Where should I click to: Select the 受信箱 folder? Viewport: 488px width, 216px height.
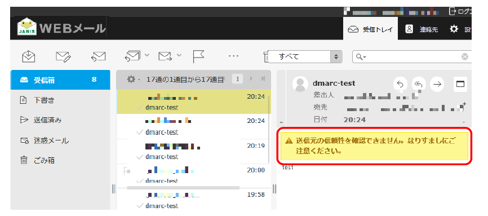click(x=60, y=80)
